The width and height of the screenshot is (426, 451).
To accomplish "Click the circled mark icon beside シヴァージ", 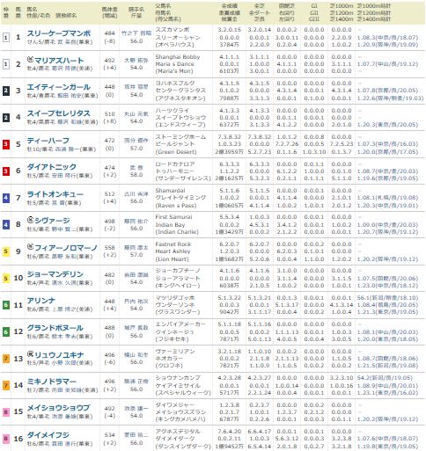I will (30, 220).
